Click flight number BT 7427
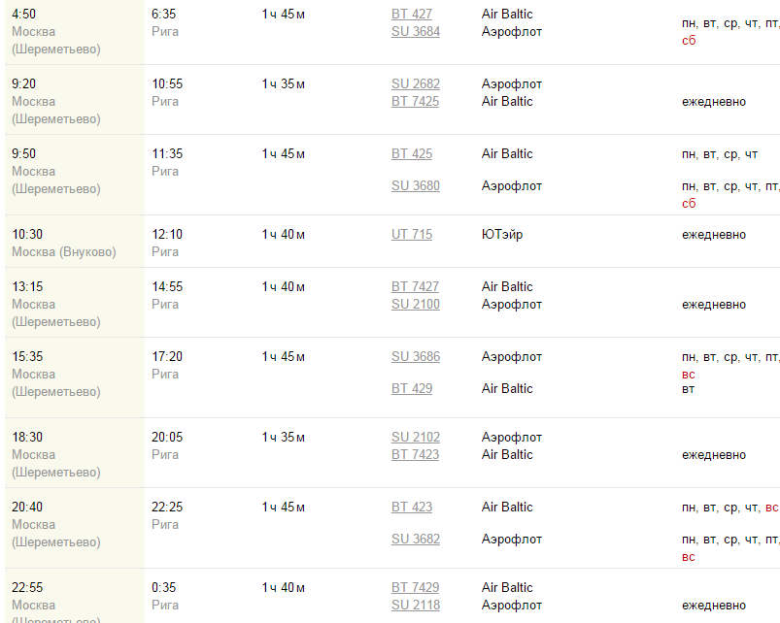780x623 pixels. pyautogui.click(x=416, y=287)
